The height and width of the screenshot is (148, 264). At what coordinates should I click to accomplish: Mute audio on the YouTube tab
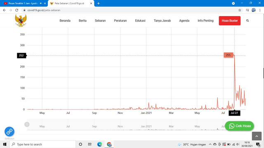[41, 3]
